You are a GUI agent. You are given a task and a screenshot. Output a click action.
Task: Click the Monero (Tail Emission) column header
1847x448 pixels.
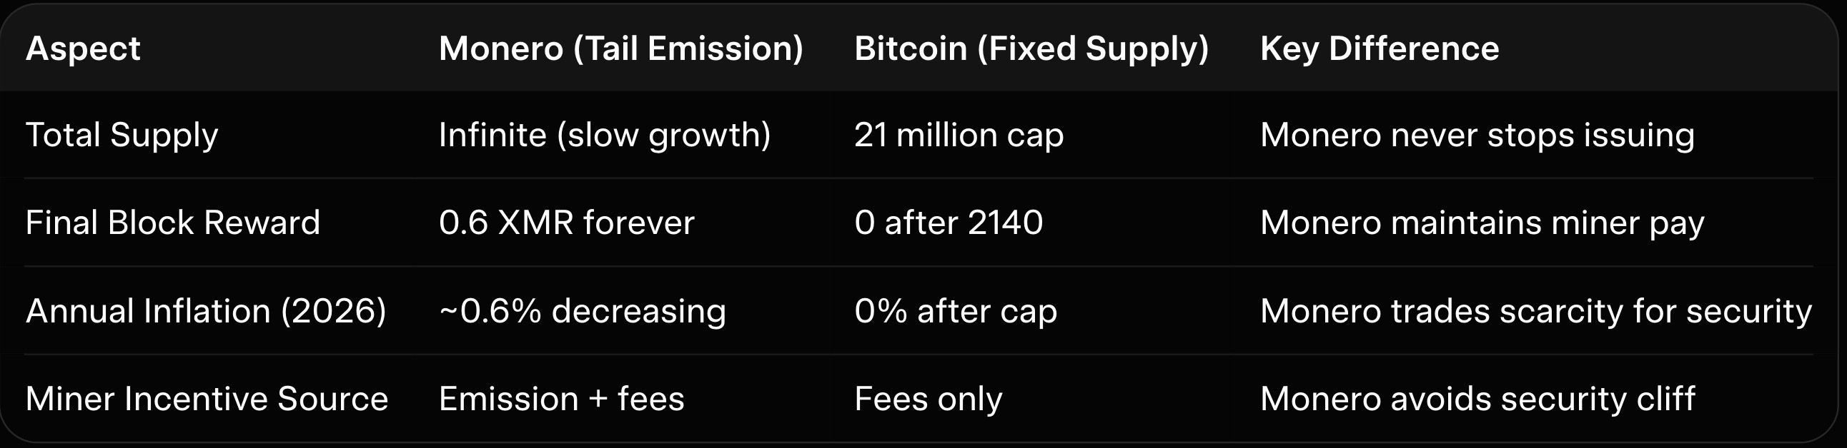coord(620,49)
